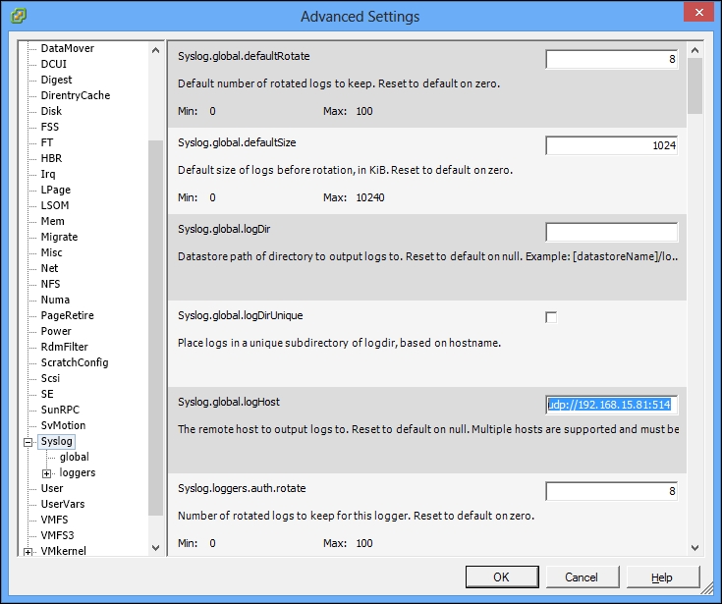Close the Advanced Settings dialog
This screenshot has width=722, height=604.
pyautogui.click(x=698, y=13)
